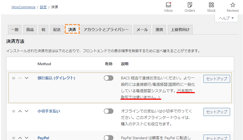Select the 決済 tab
This screenshot has width=243, height=140.
click(72, 29)
